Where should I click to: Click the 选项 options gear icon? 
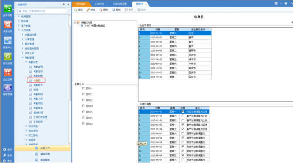point(5,150)
